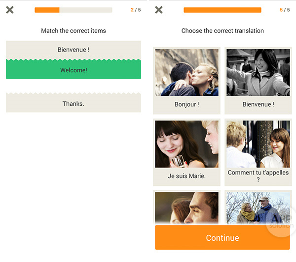Click the full 5 / 5 progress bar

[x=222, y=10]
